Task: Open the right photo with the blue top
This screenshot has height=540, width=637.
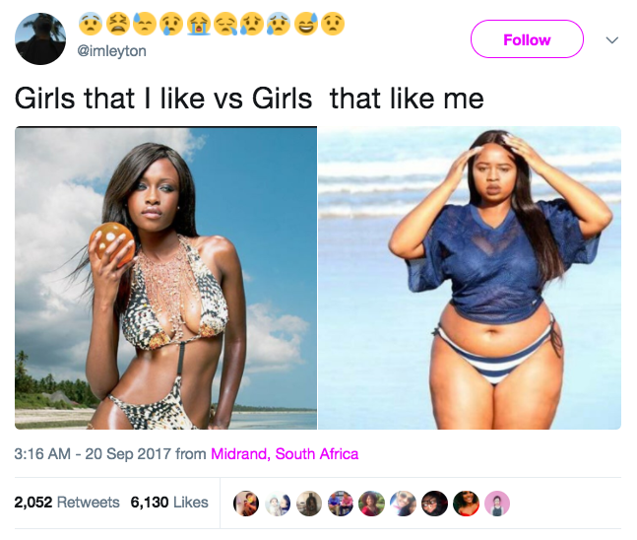Action: (470, 278)
